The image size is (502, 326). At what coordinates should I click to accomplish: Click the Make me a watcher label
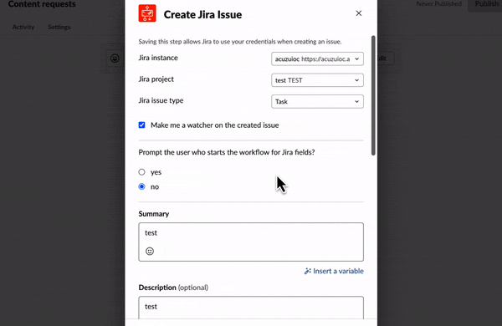[214, 125]
